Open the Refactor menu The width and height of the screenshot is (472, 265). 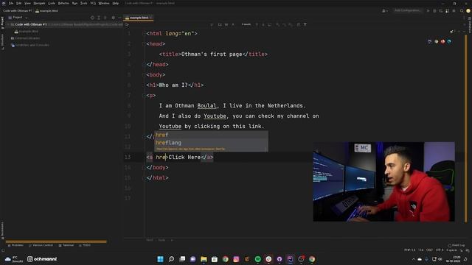(x=63, y=3)
